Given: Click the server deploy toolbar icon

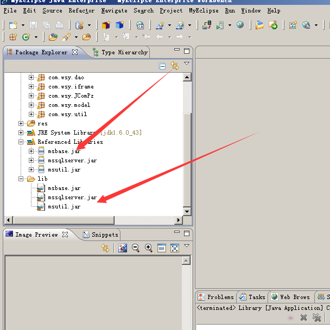Looking at the screenshot, I should (x=207, y=25).
